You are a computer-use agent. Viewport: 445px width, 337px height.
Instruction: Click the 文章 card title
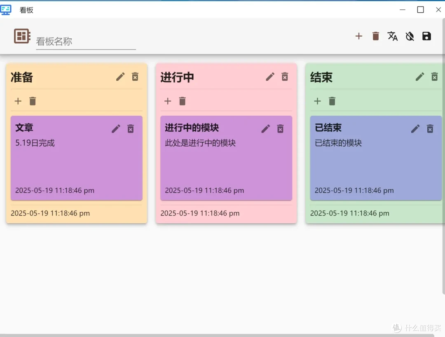(x=24, y=128)
